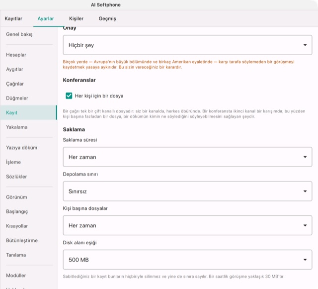Open Görünüm settings section
The height and width of the screenshot is (289, 318).
[28, 197]
